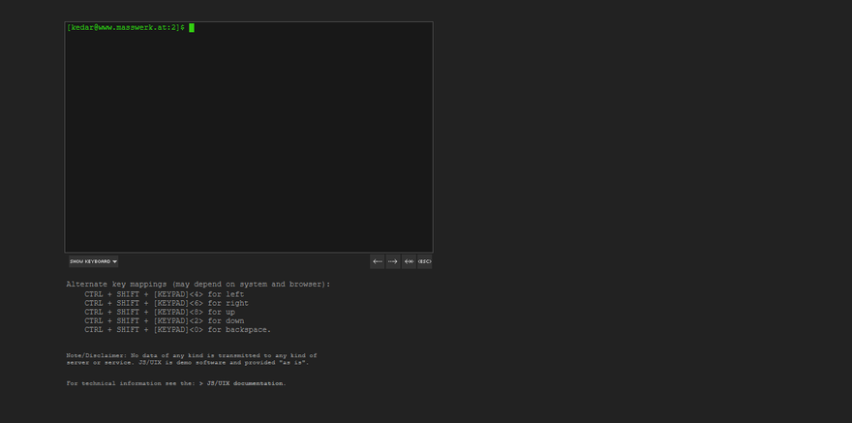This screenshot has width=852, height=423.
Task: Select the KEYPAD 6 for right line
Action: pyautogui.click(x=167, y=302)
